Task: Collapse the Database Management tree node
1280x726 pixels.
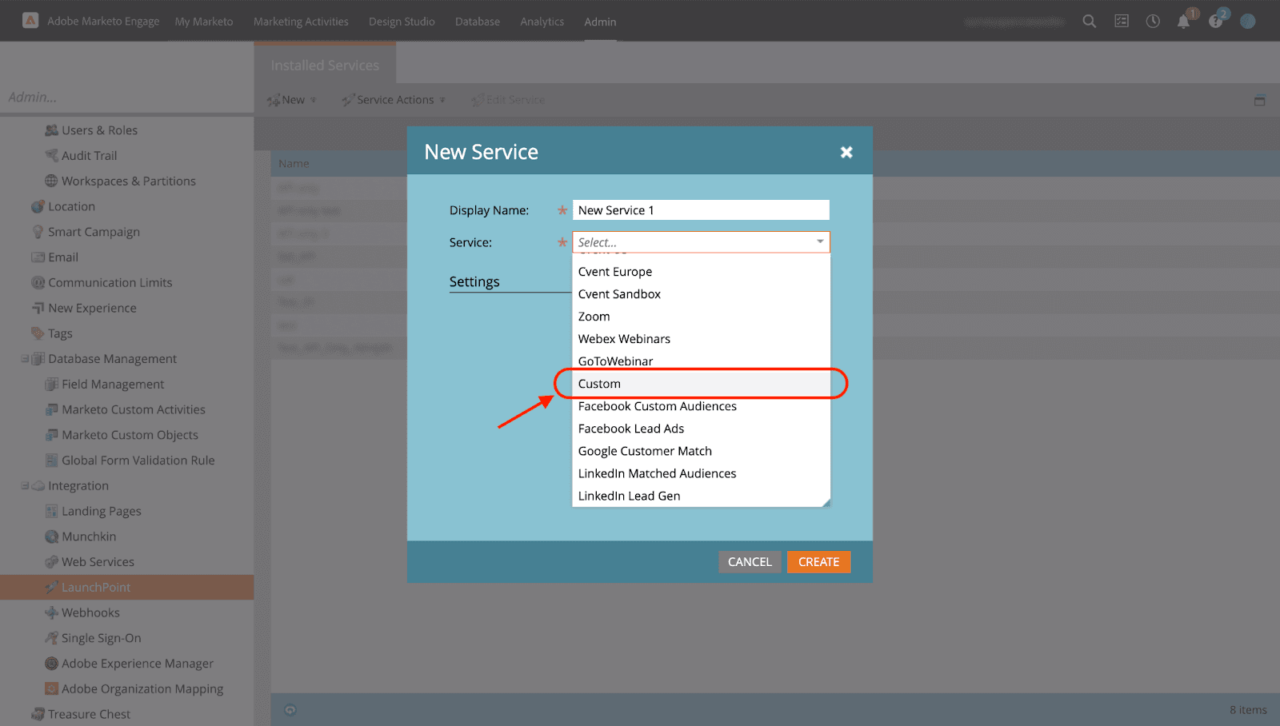Action: pyautogui.click(x=25, y=359)
